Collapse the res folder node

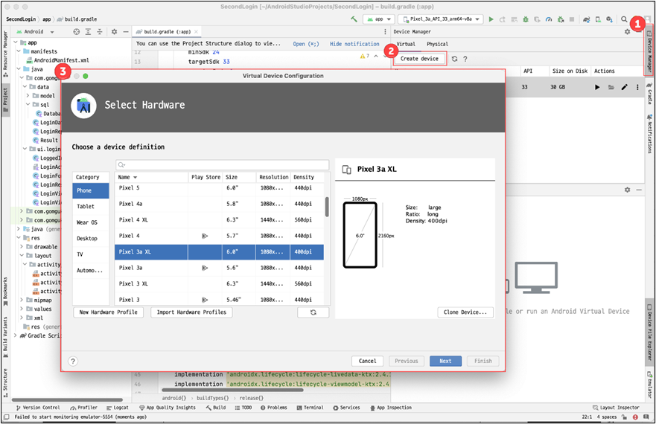pyautogui.click(x=19, y=238)
